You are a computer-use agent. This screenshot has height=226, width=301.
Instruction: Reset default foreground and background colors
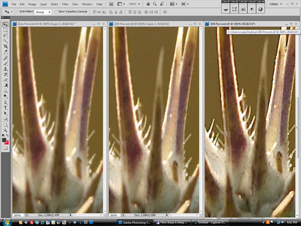pyautogui.click(x=3, y=135)
